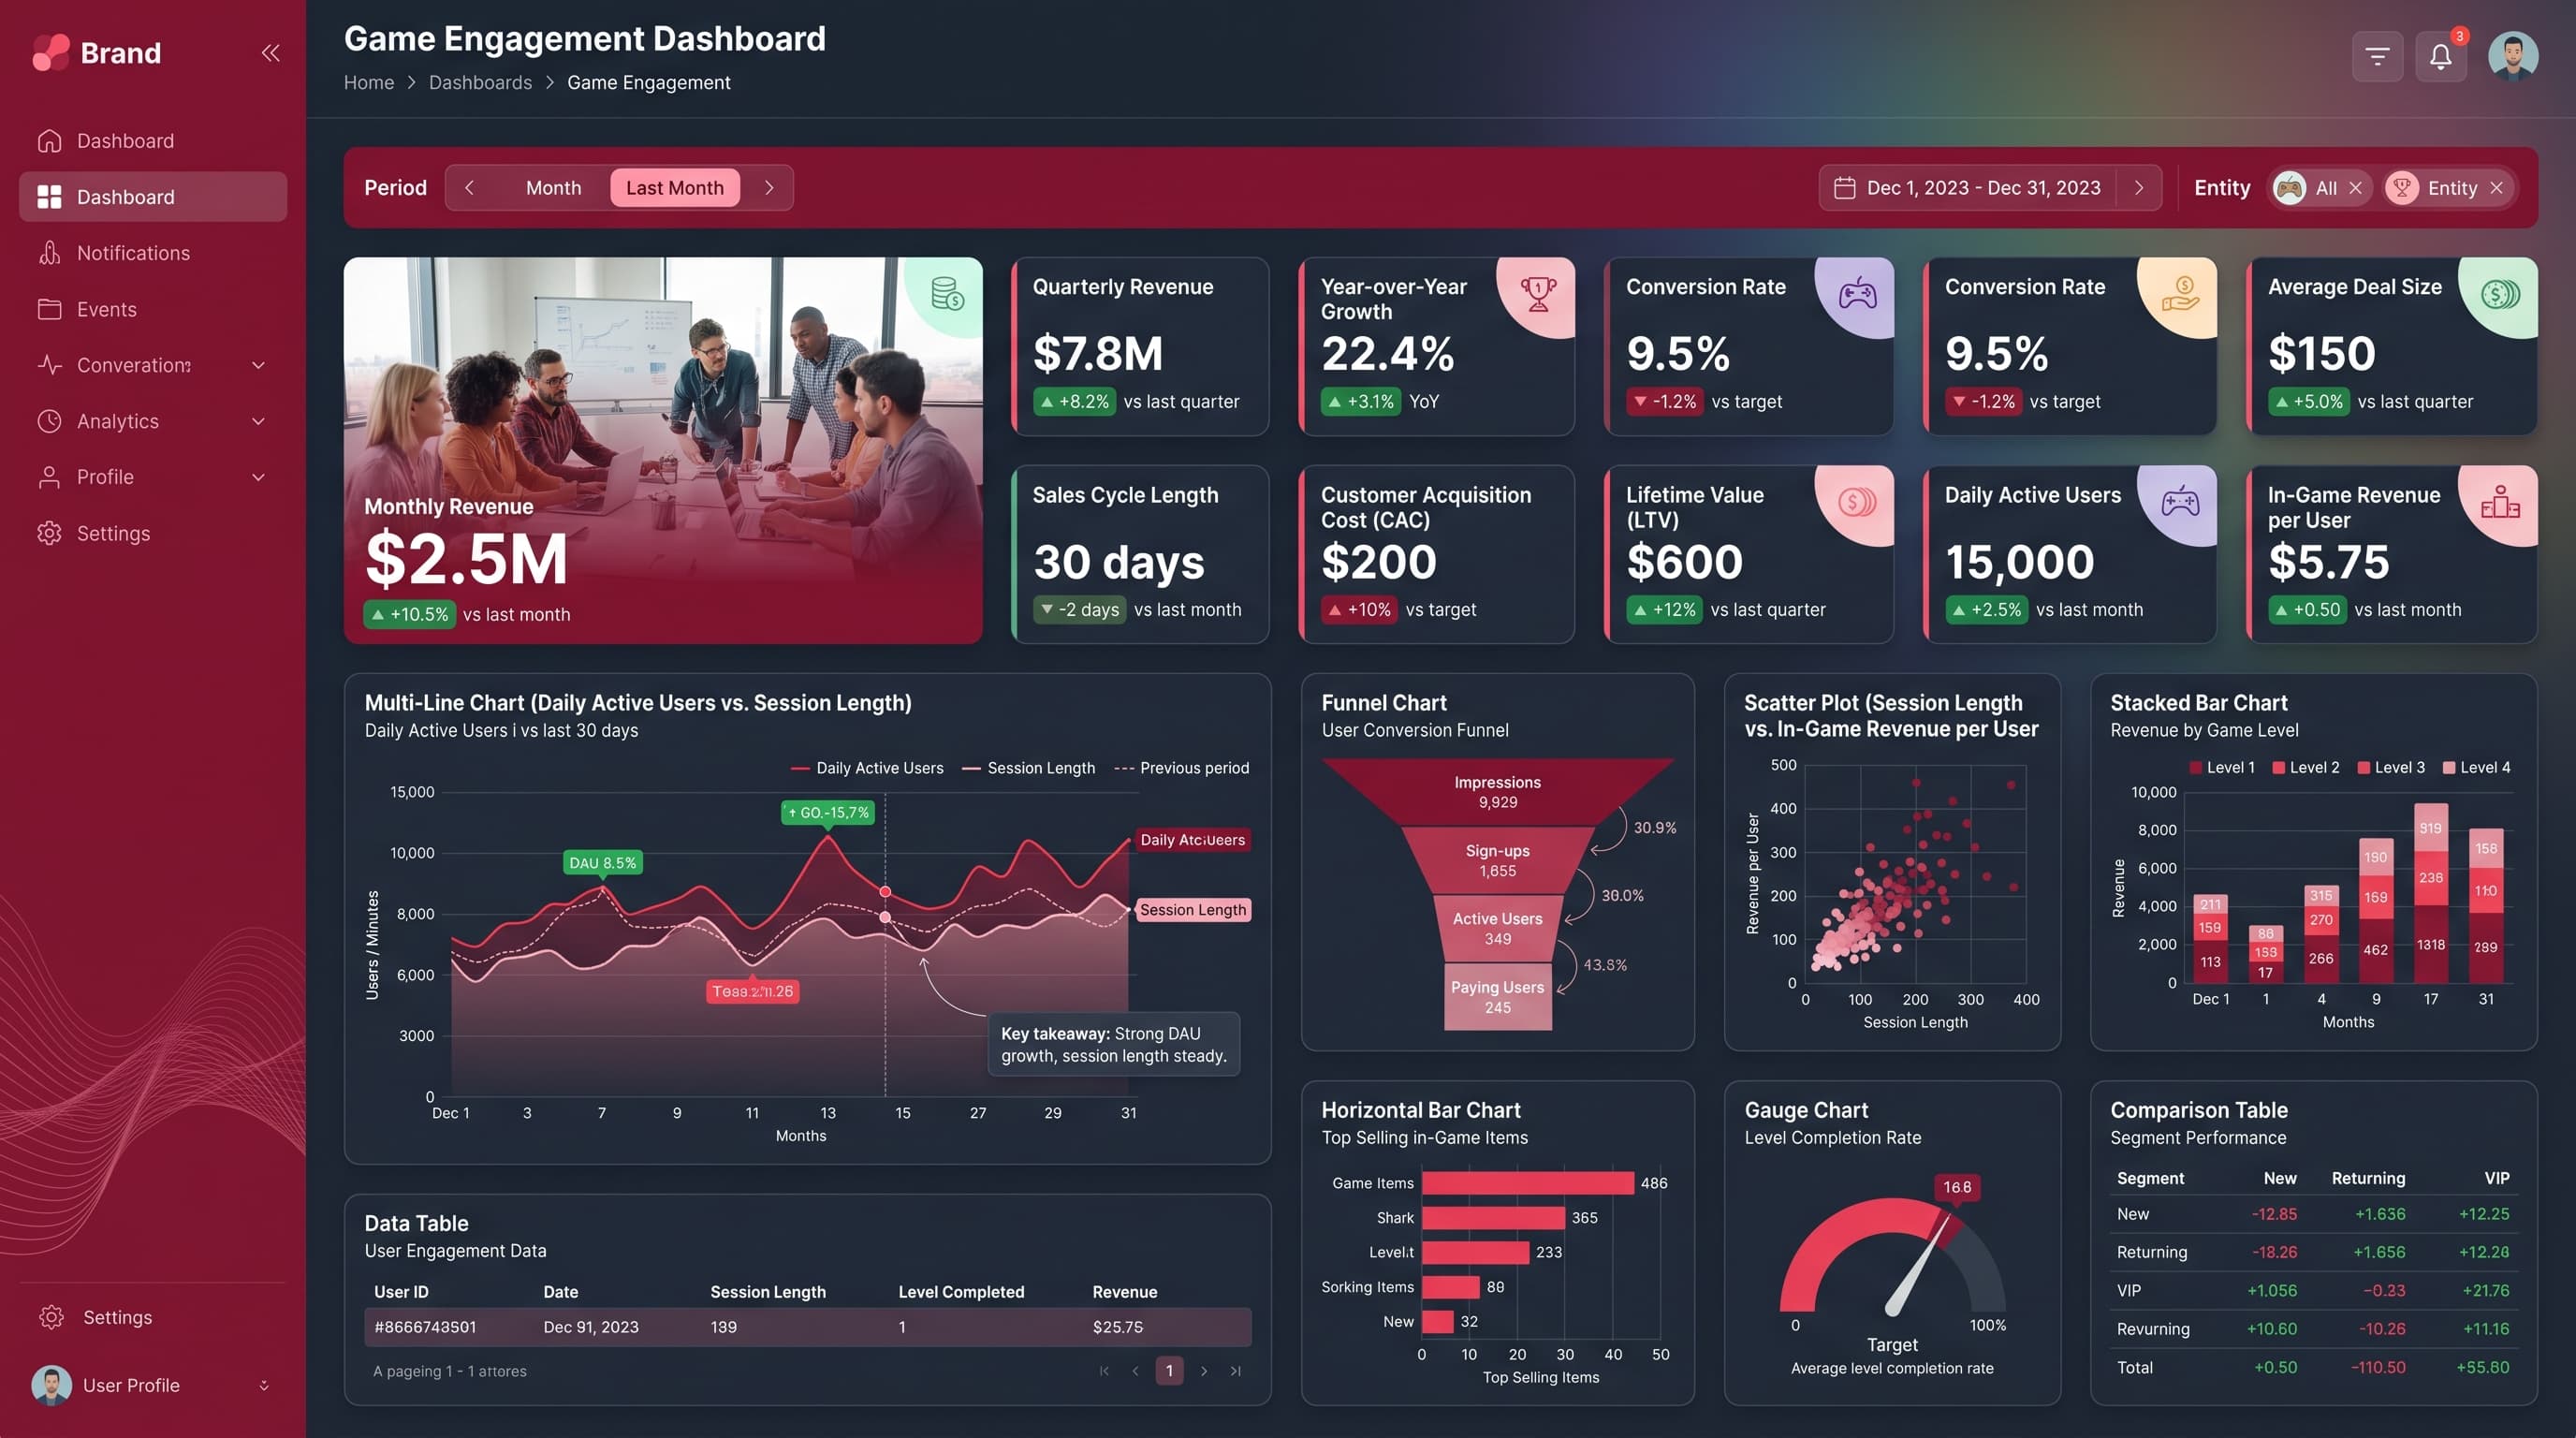Image resolution: width=2576 pixels, height=1438 pixels.
Task: Select the Month period tab
Action: 553,187
